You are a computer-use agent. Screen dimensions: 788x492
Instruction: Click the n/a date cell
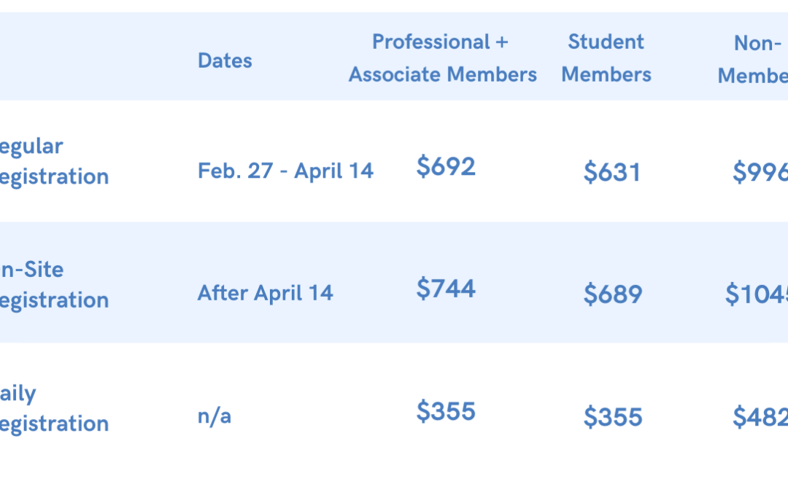click(x=215, y=416)
